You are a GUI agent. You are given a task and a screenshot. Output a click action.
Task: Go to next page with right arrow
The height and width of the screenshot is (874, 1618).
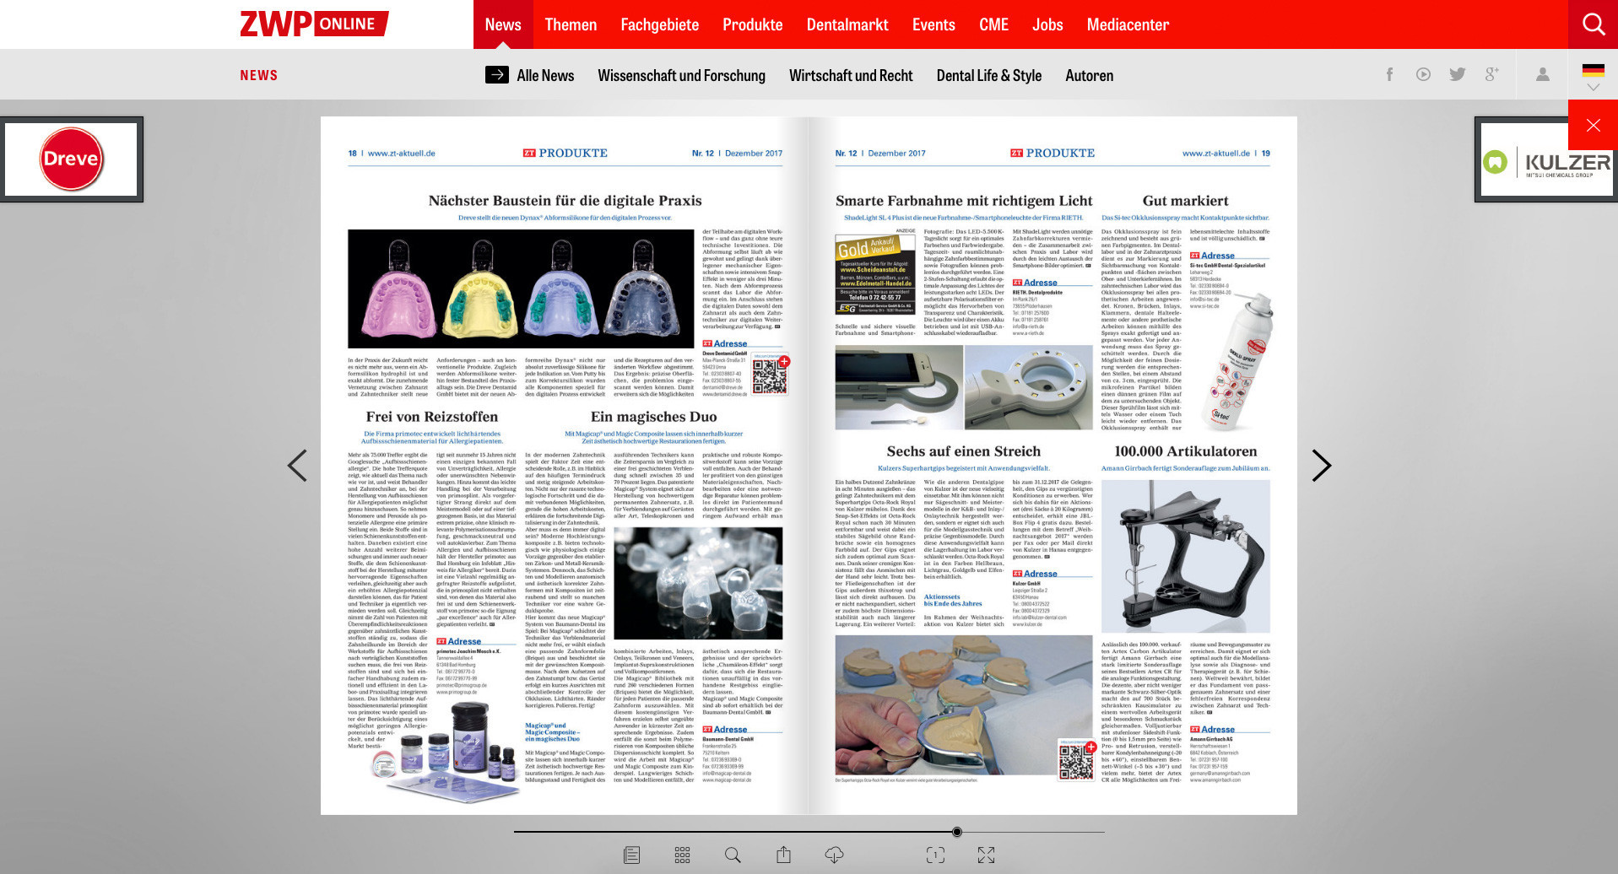(1321, 466)
